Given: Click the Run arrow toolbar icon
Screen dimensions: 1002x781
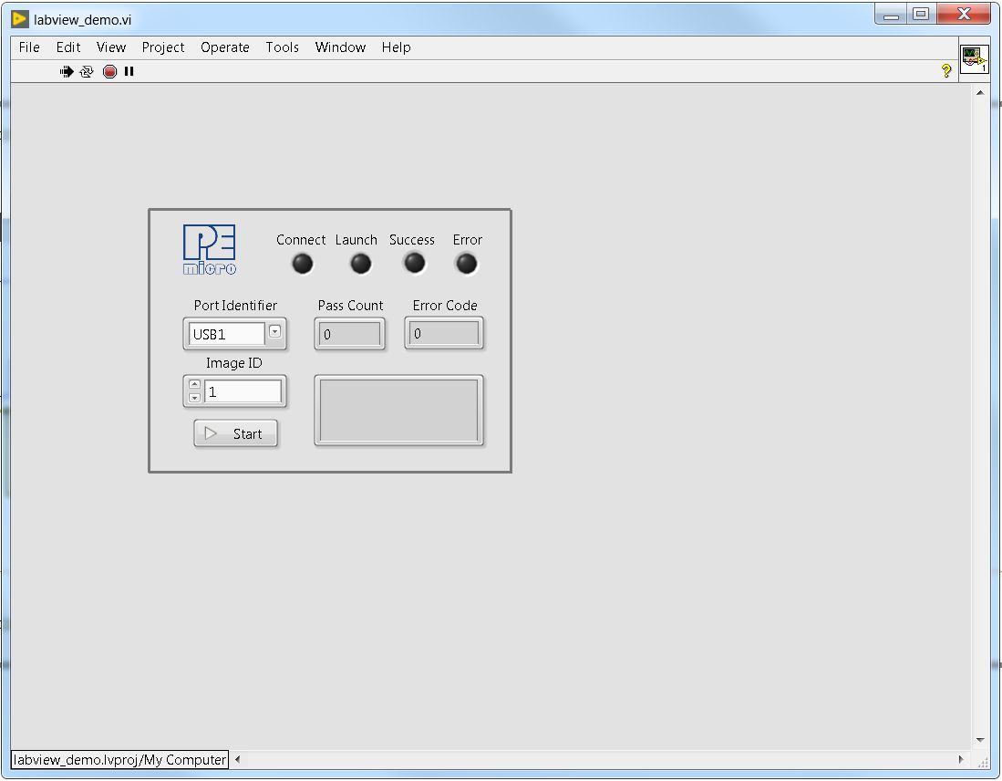Looking at the screenshot, I should 67,72.
